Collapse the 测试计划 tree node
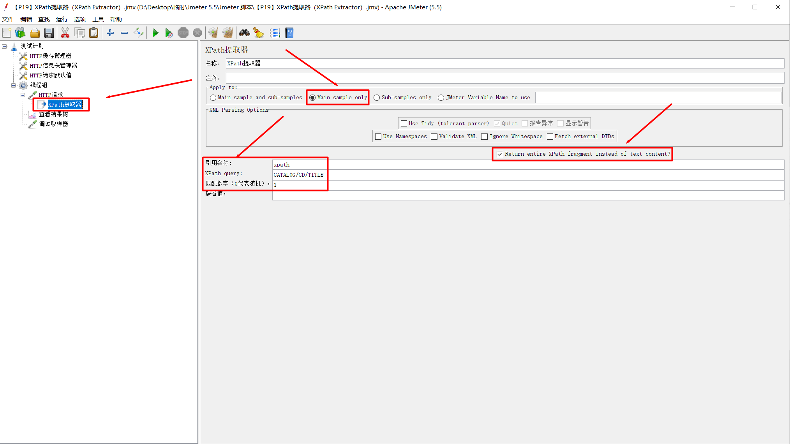The image size is (790, 444). (x=4, y=46)
